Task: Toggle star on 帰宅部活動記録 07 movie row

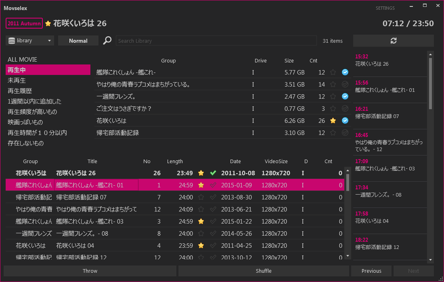Action: [x=201, y=197]
